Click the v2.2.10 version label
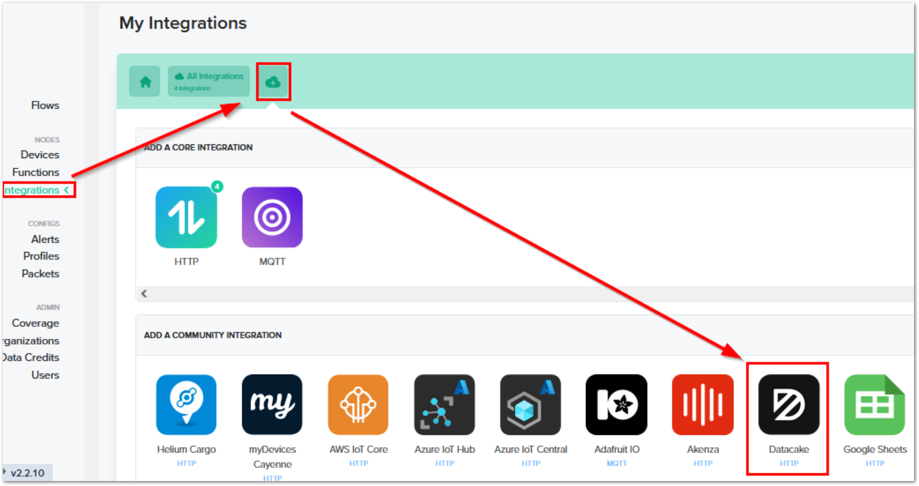 tap(27, 473)
